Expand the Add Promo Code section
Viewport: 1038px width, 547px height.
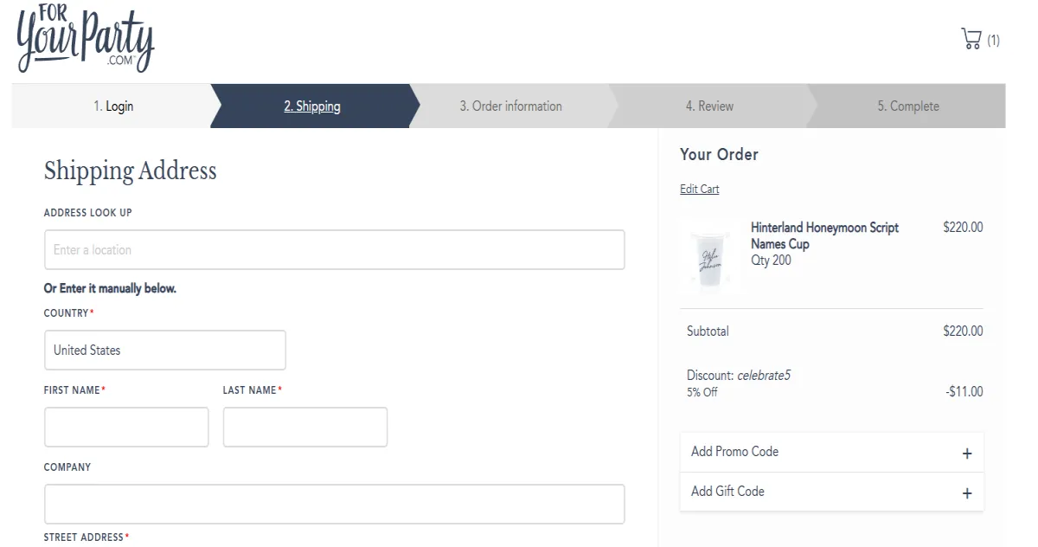(x=734, y=452)
